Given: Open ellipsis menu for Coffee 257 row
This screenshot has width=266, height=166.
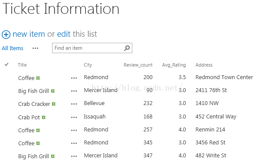Looking at the screenshot, I should (74, 130).
